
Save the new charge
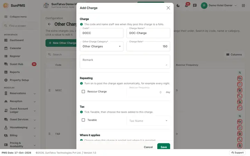(x=164, y=147)
